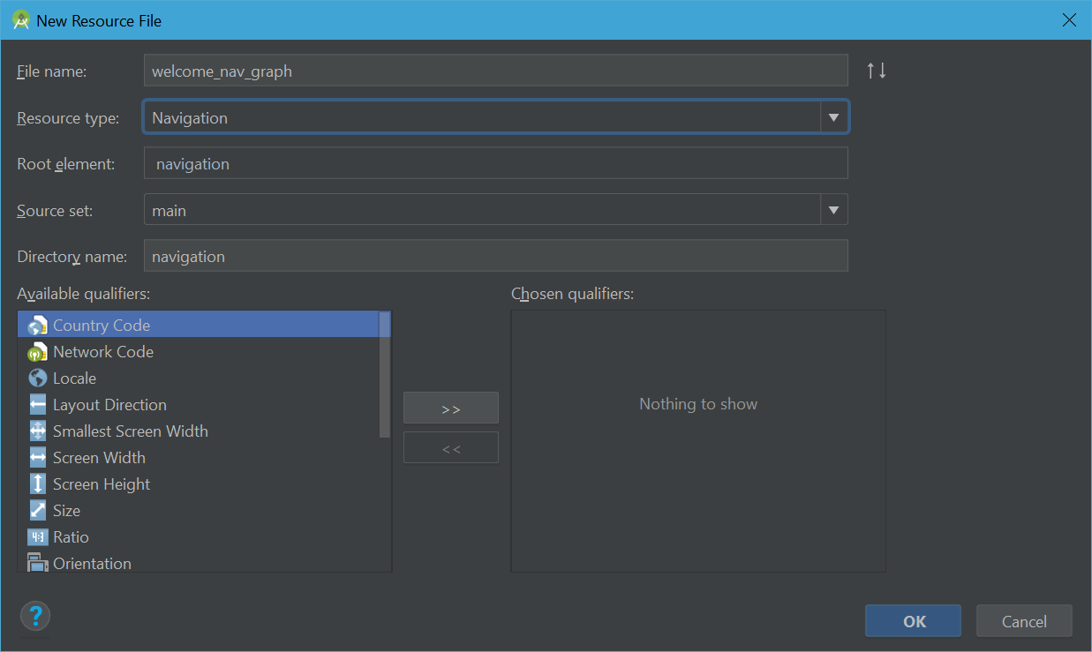Click the Size qualifier icon
Image resolution: width=1092 pixels, height=652 pixels.
[x=37, y=511]
